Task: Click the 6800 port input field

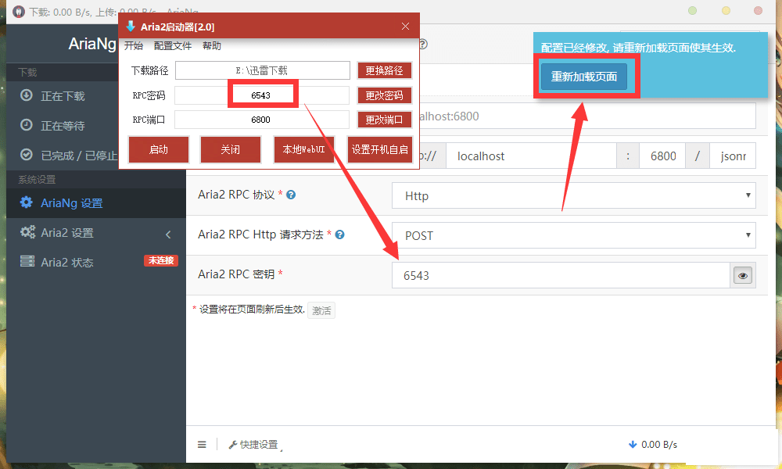Action: coord(662,156)
